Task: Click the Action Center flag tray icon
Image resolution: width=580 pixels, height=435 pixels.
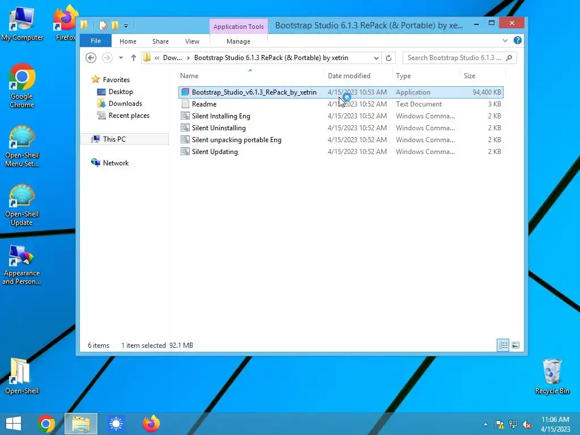Action: coord(500,424)
